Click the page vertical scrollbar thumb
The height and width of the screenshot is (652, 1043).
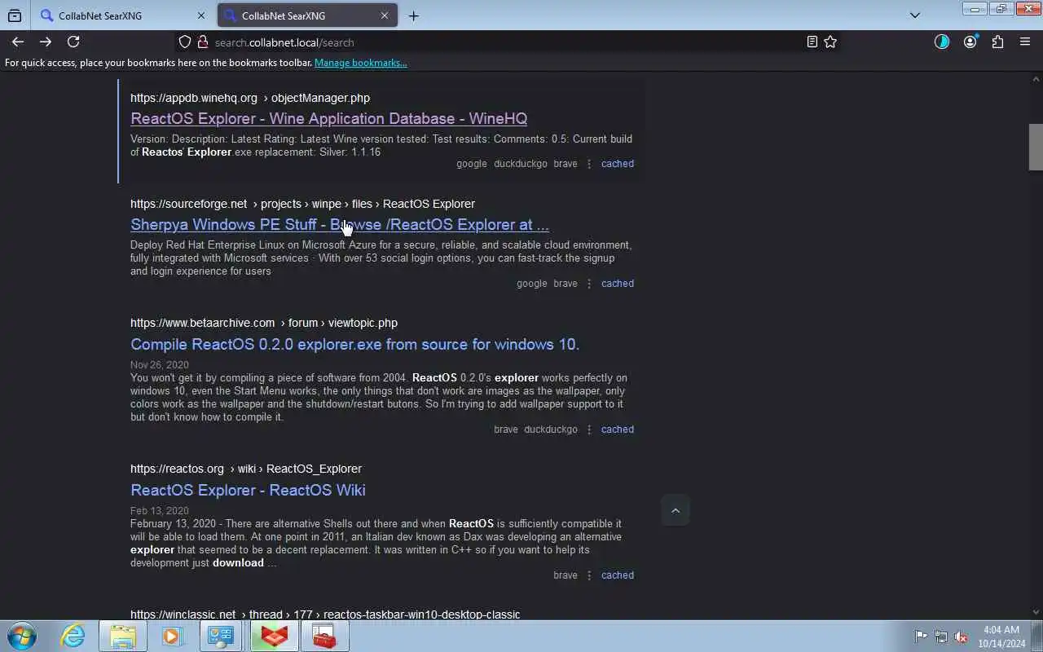click(x=1036, y=147)
